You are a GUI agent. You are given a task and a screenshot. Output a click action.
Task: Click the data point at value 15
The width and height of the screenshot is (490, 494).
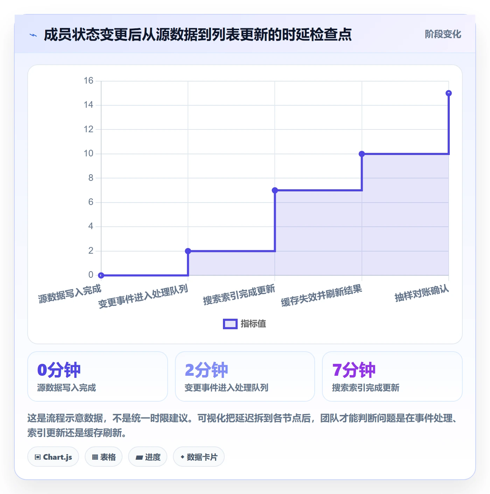pyautogui.click(x=449, y=93)
